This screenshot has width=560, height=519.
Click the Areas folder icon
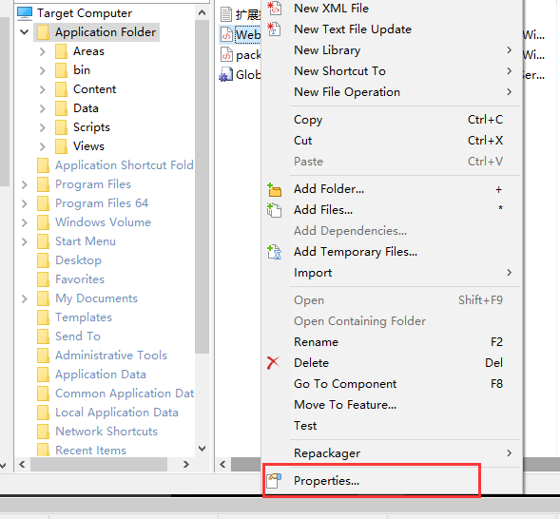coord(62,51)
